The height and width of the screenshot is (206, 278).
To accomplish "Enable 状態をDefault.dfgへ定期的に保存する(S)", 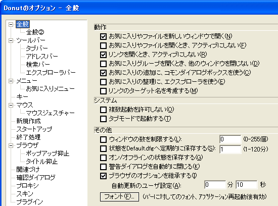I will coord(103,148).
